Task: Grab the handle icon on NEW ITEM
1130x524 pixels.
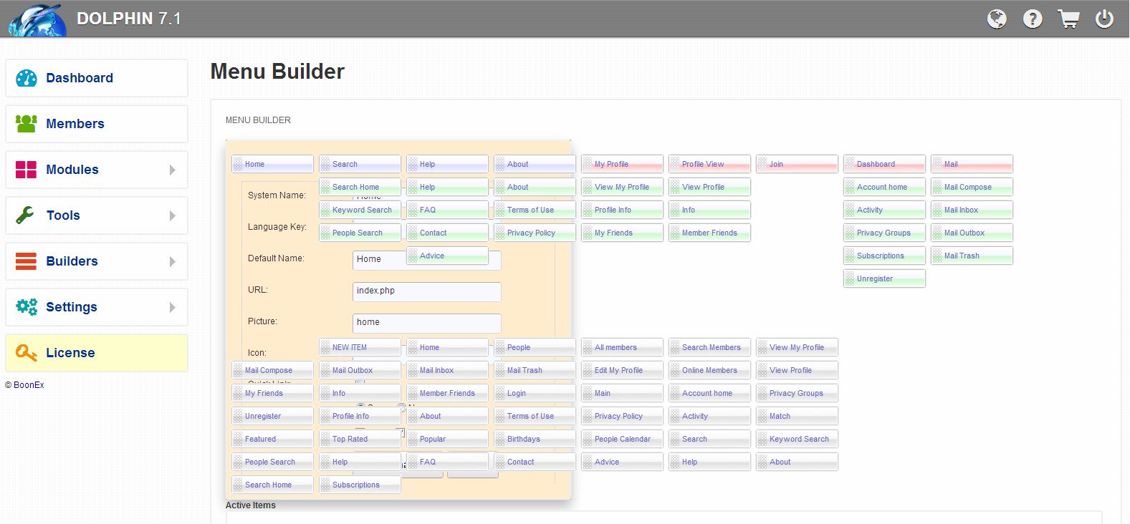Action: 325,347
